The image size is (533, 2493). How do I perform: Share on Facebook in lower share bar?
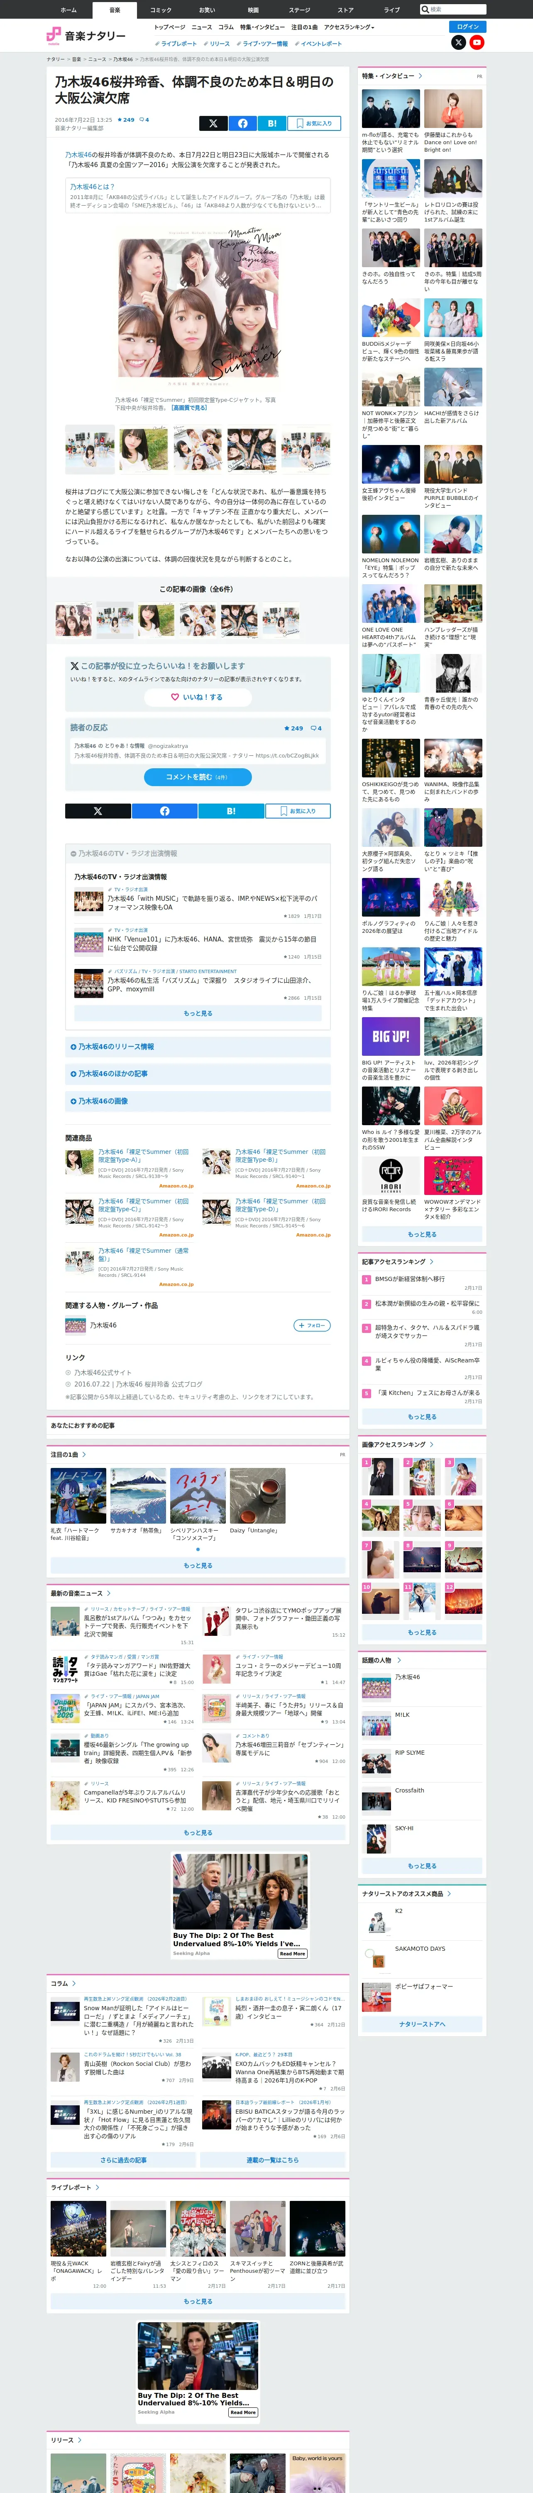(164, 811)
